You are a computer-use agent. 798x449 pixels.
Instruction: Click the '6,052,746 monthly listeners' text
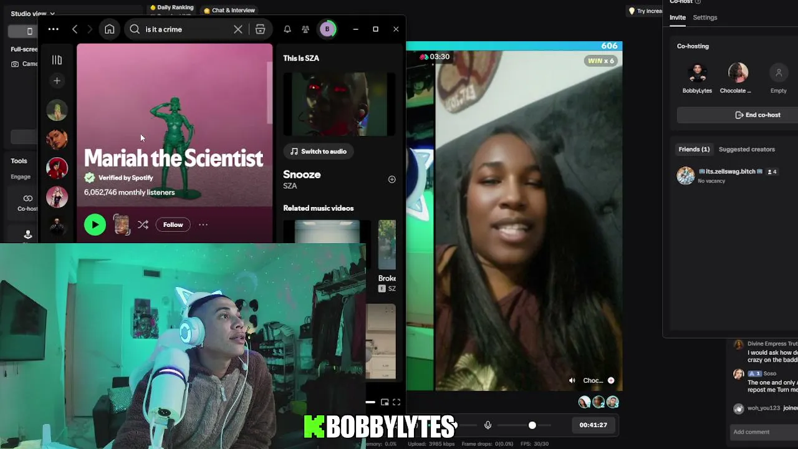tap(129, 193)
